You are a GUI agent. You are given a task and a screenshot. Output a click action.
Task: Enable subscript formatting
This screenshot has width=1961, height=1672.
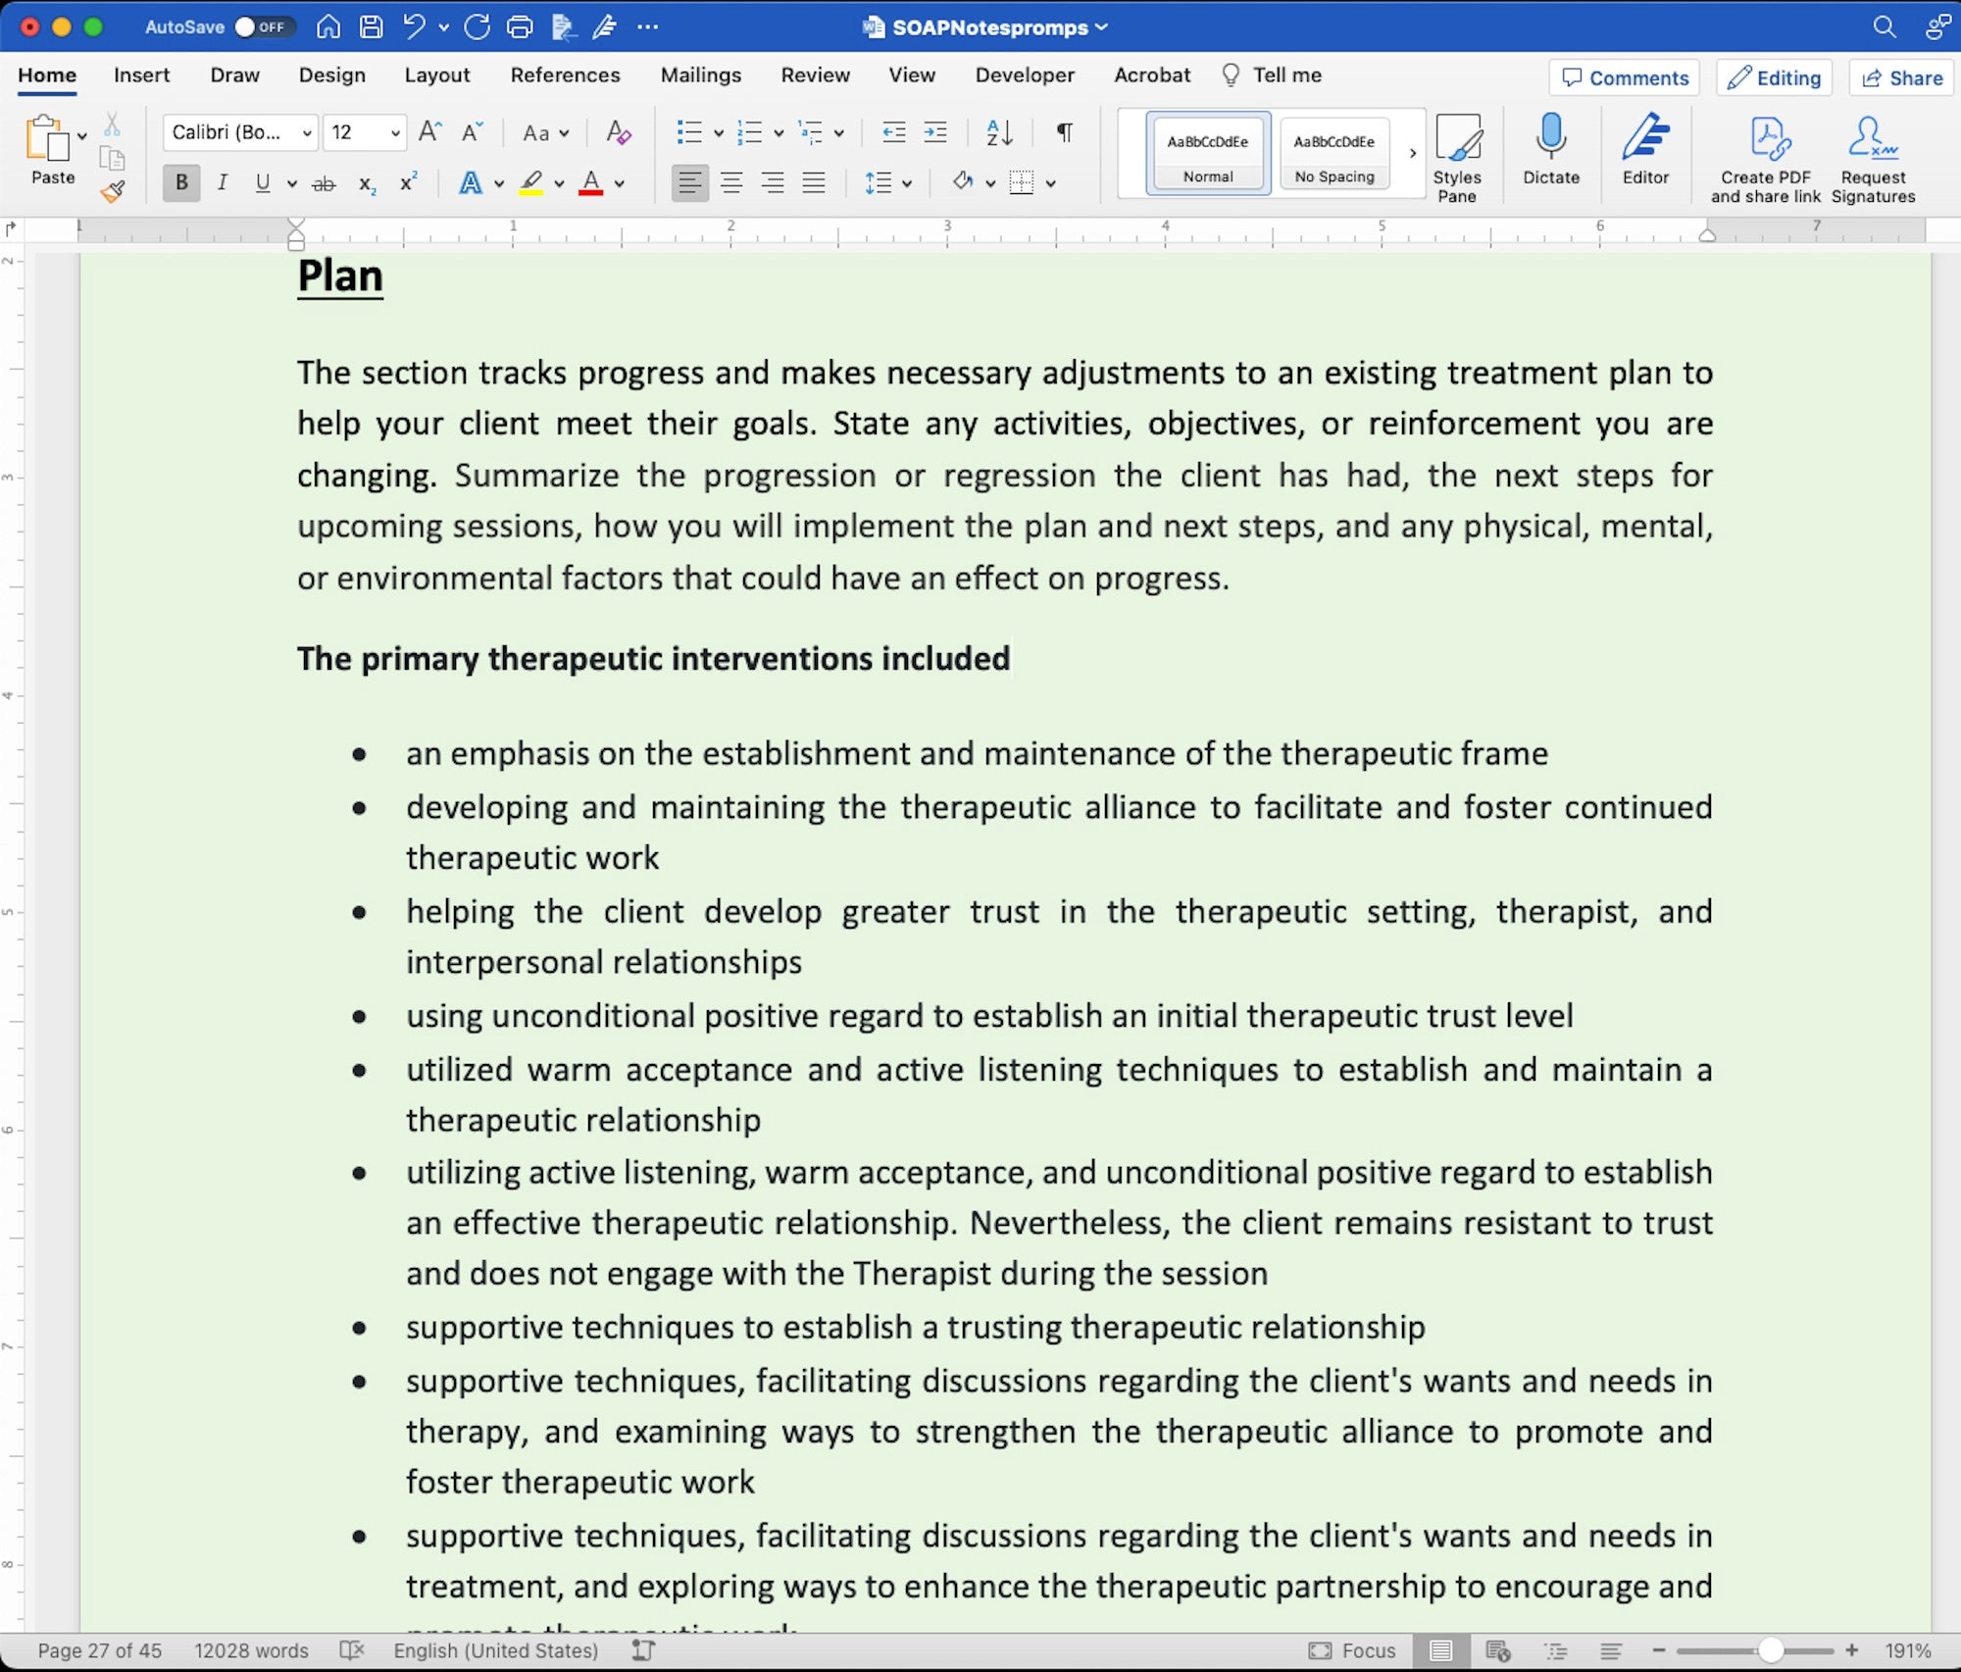366,182
